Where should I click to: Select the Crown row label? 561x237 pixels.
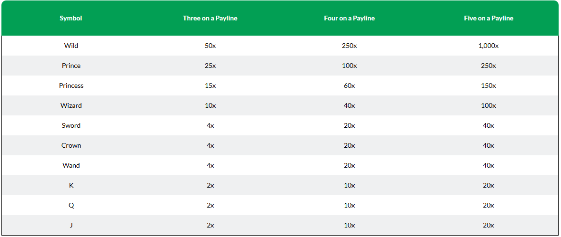(x=71, y=146)
